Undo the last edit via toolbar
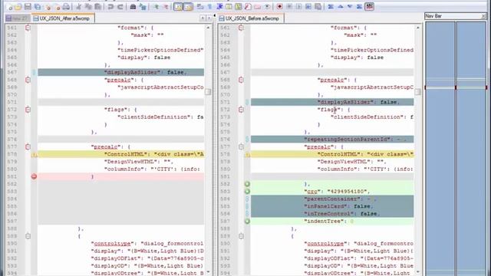Viewport: 491px width, 276px height. point(110,7)
